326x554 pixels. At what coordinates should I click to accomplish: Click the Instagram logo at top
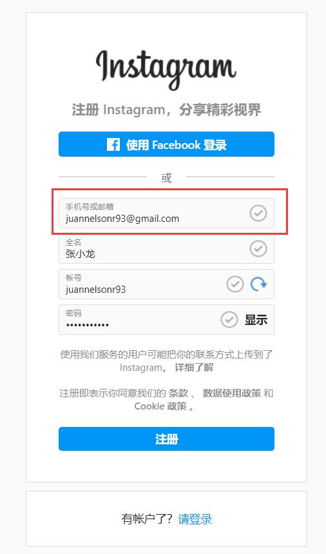[166, 70]
